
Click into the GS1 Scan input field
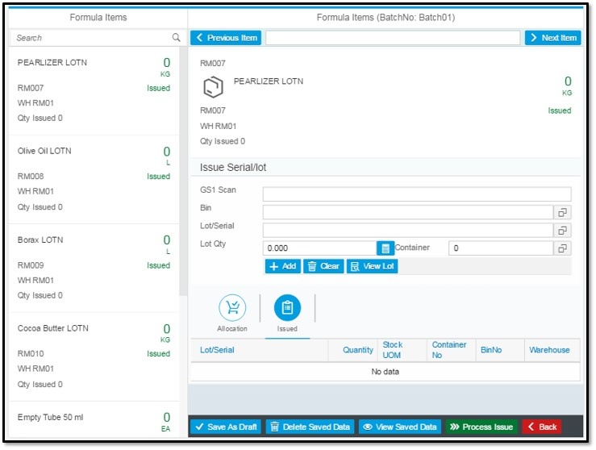coord(417,194)
